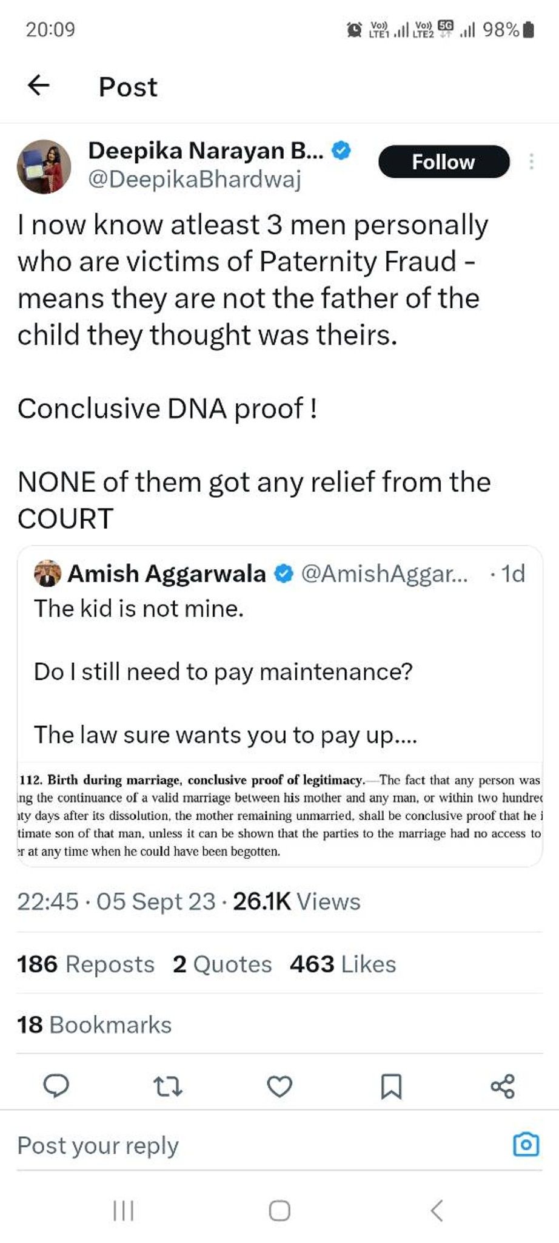This screenshot has width=559, height=1243.
Task: Like the post with heart icon
Action: coord(279,1086)
